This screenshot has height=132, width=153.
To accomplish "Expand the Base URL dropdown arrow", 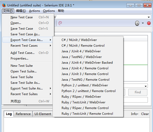I will click(x=149, y=17).
